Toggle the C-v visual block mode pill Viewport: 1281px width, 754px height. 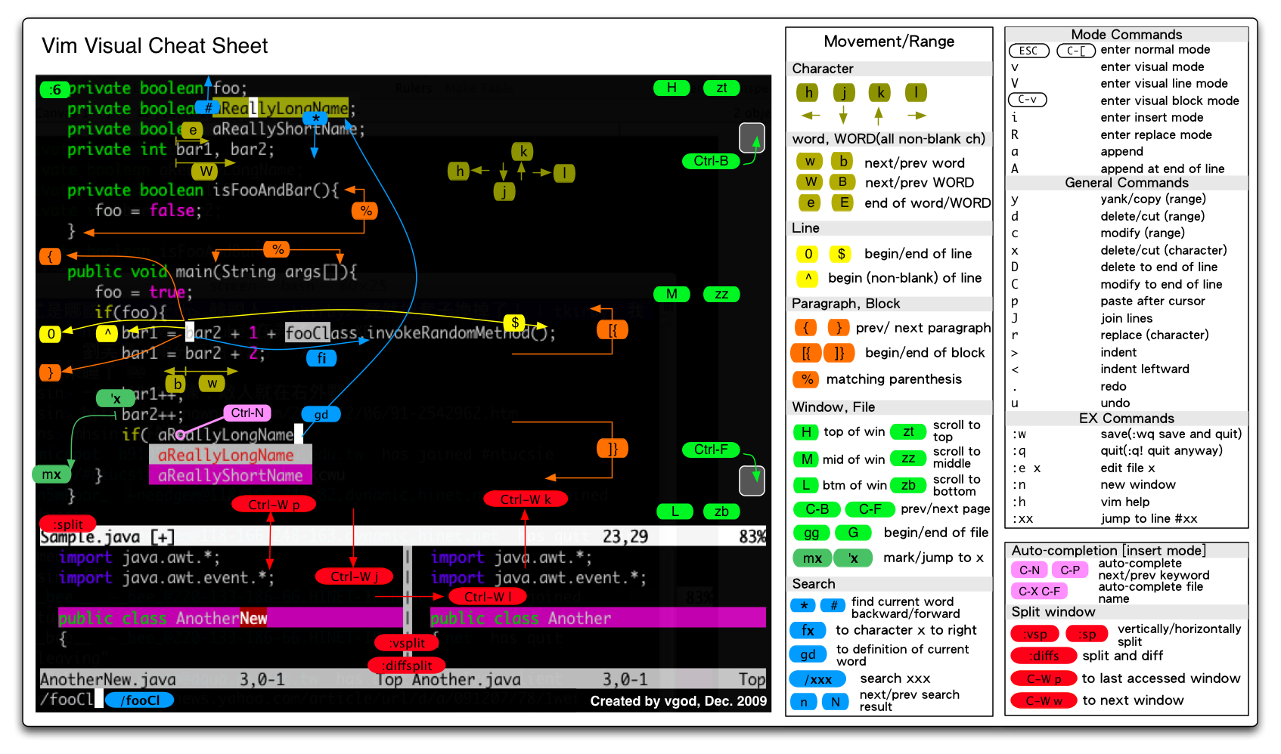(x=1027, y=99)
